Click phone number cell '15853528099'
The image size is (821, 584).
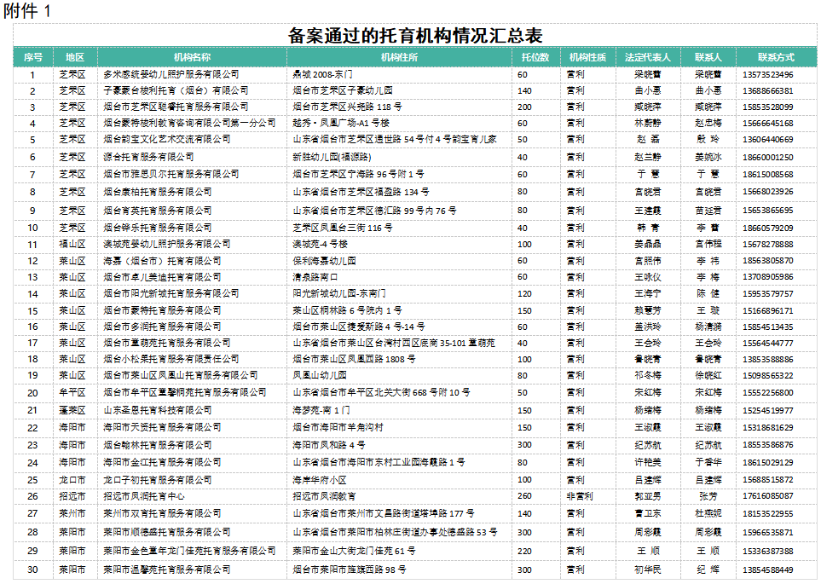(767, 107)
